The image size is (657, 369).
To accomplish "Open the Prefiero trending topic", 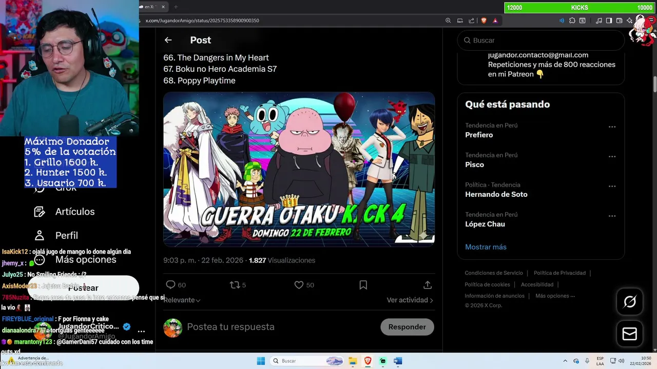I will click(479, 135).
